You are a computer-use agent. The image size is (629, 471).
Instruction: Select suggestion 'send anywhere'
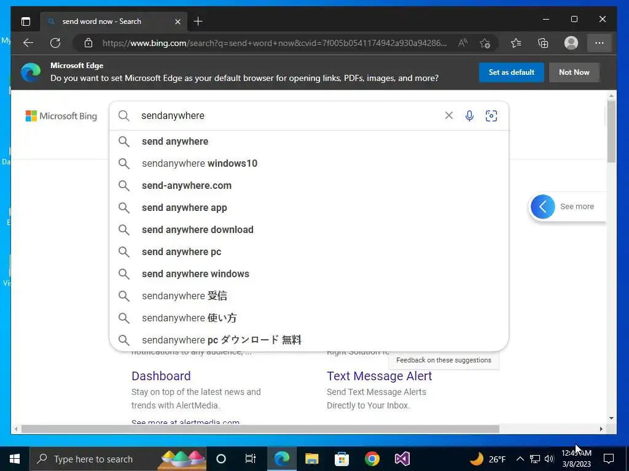point(309,142)
